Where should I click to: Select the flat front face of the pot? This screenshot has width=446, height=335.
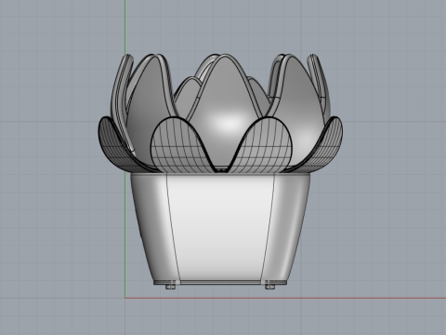[x=220, y=226]
